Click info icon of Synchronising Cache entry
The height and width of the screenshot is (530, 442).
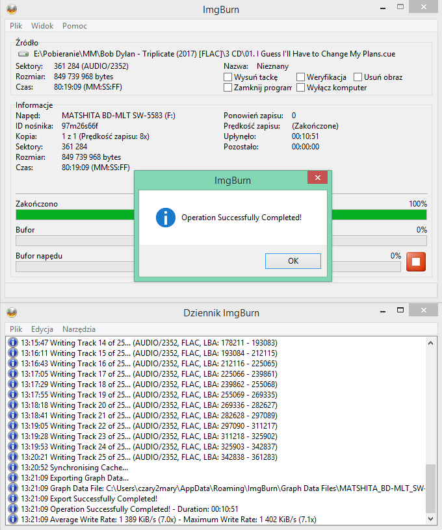tap(12, 468)
